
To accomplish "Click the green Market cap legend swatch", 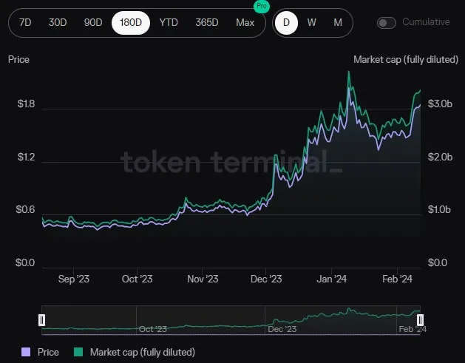I will tap(79, 353).
